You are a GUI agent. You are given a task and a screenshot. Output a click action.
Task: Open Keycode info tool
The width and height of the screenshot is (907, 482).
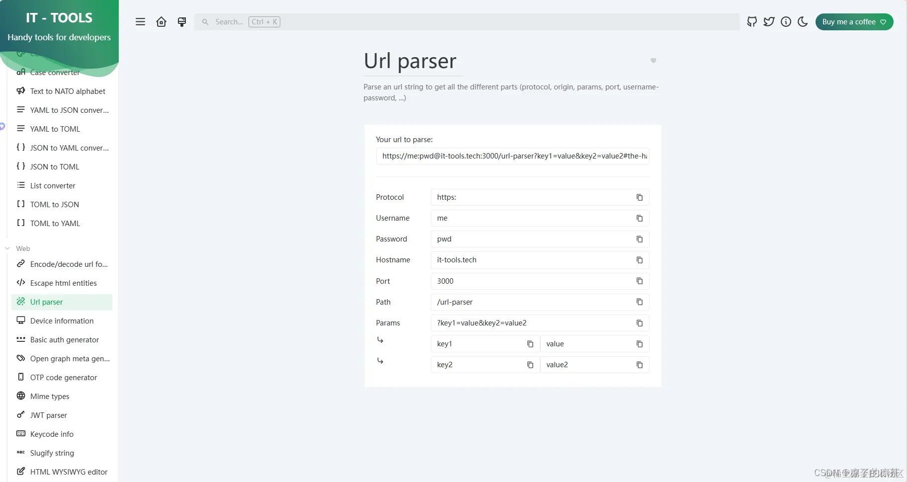(x=62, y=434)
